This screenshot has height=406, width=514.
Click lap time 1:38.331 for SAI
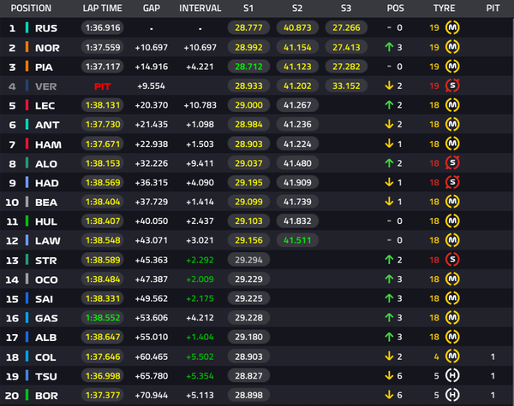(x=103, y=298)
